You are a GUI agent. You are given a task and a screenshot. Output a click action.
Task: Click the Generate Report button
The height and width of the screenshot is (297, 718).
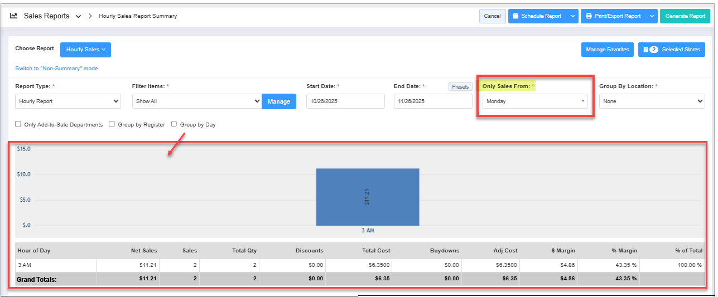pyautogui.click(x=685, y=16)
